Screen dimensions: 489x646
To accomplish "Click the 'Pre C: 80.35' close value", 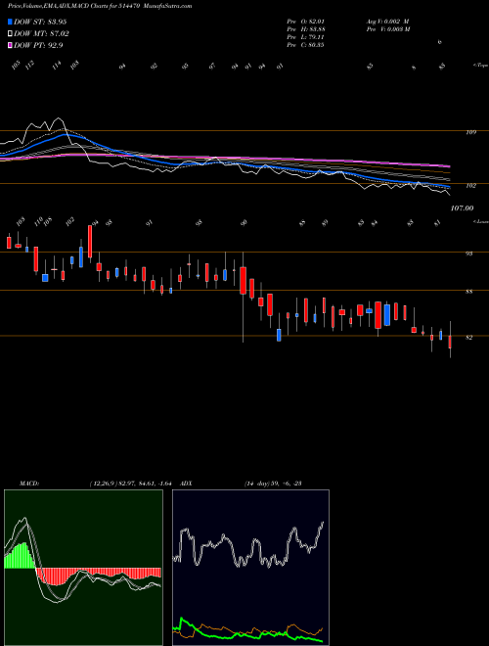I will click(x=305, y=45).
